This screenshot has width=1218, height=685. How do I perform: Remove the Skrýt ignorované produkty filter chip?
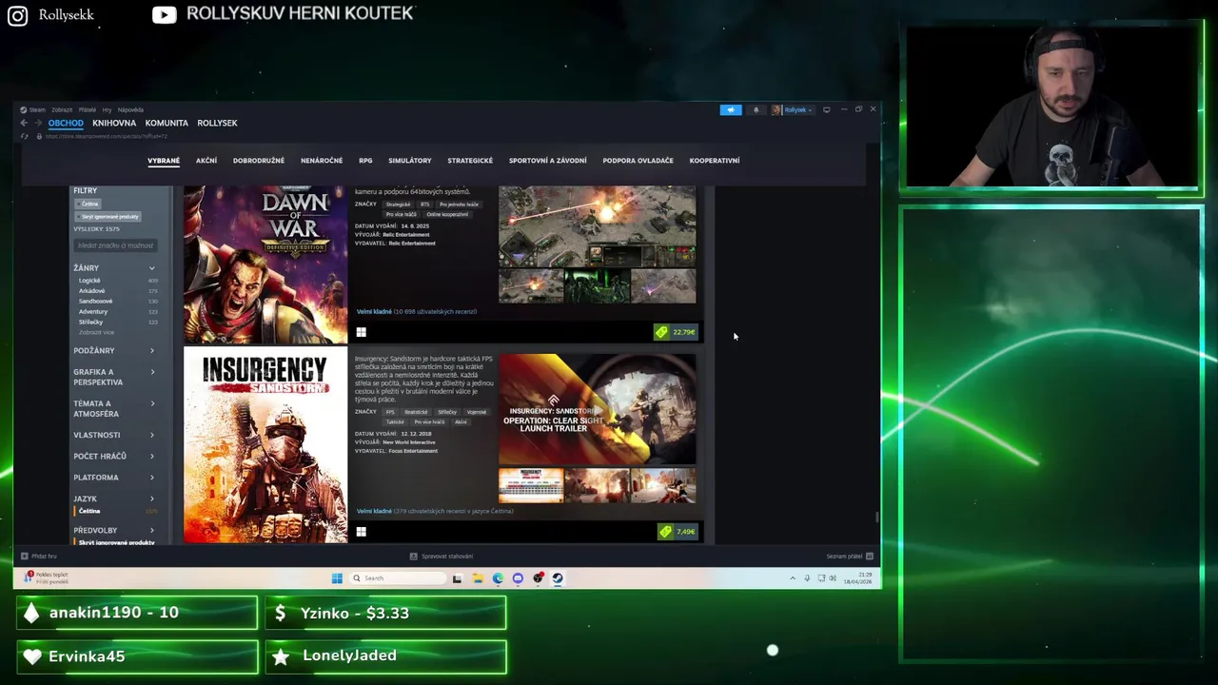(109, 217)
